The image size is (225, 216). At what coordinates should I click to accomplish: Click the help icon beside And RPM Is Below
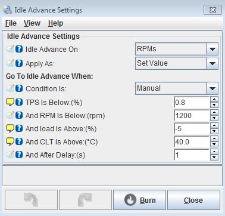pyautogui.click(x=19, y=115)
